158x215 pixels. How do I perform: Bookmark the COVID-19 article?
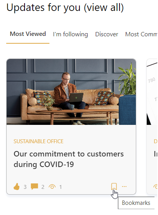pos(114,187)
